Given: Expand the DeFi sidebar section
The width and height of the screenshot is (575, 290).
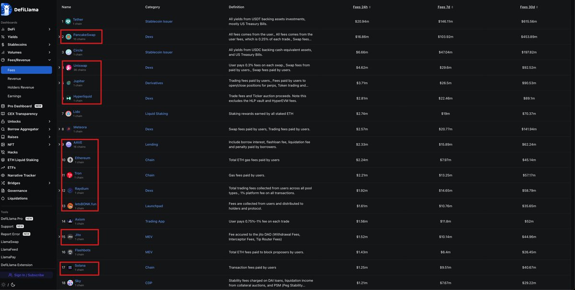Looking at the screenshot, I should [x=49, y=29].
